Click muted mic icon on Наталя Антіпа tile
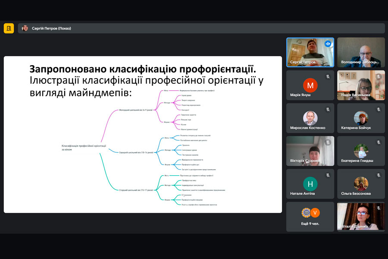Viewport: 388px width, 259px height. 328,175
